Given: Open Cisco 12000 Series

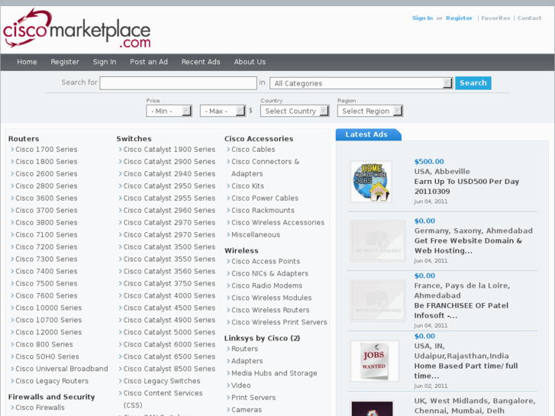Looking at the screenshot, I should [x=49, y=333].
